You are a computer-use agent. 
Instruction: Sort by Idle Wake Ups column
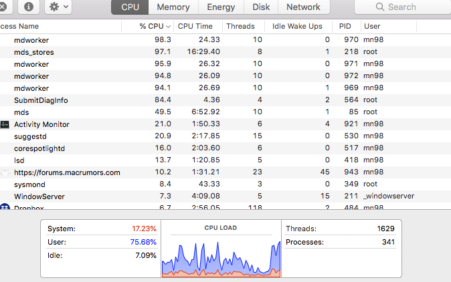(x=298, y=27)
